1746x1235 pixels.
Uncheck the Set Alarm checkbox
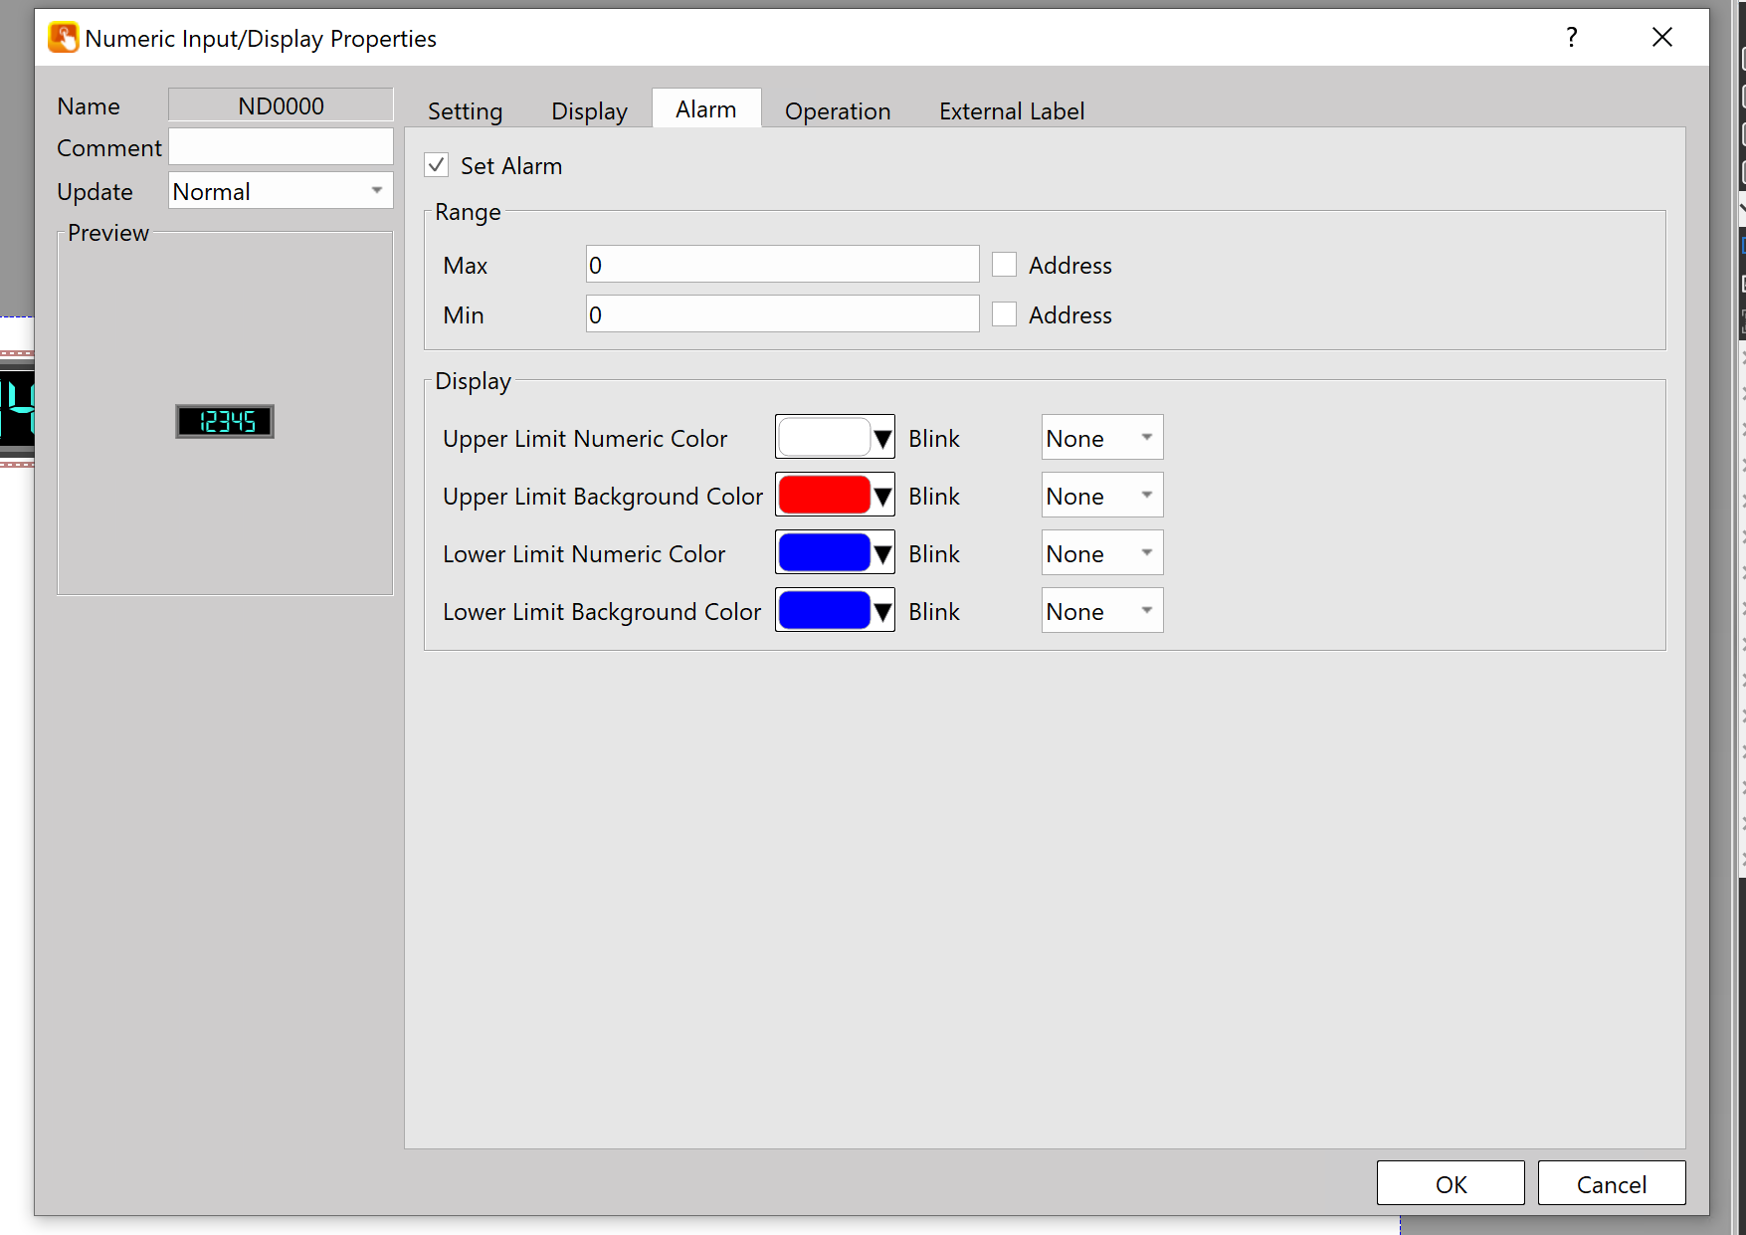[437, 165]
